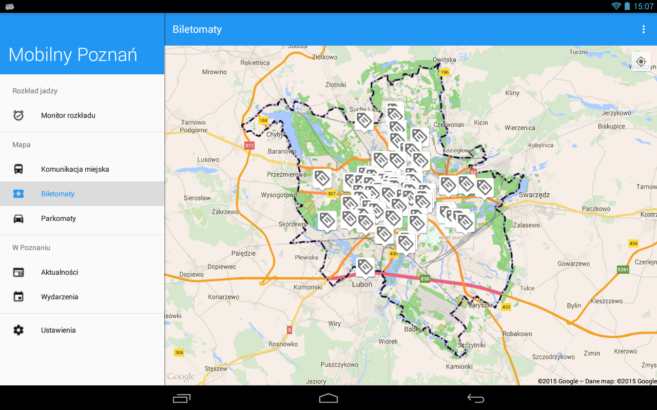Select the ticket machine marker nearest Swarzędz
The image size is (657, 410).
point(484,188)
